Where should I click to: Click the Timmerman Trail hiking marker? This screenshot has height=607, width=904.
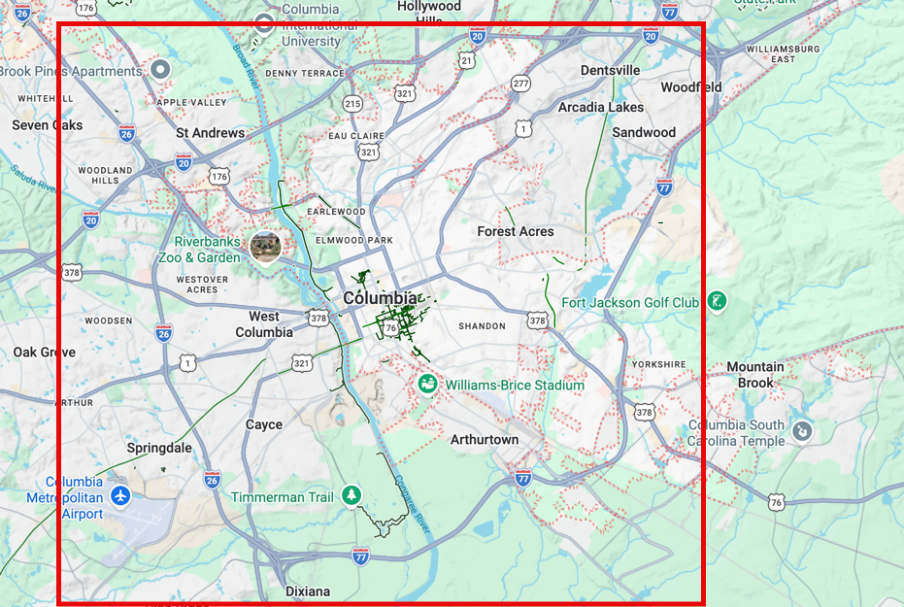[350, 494]
